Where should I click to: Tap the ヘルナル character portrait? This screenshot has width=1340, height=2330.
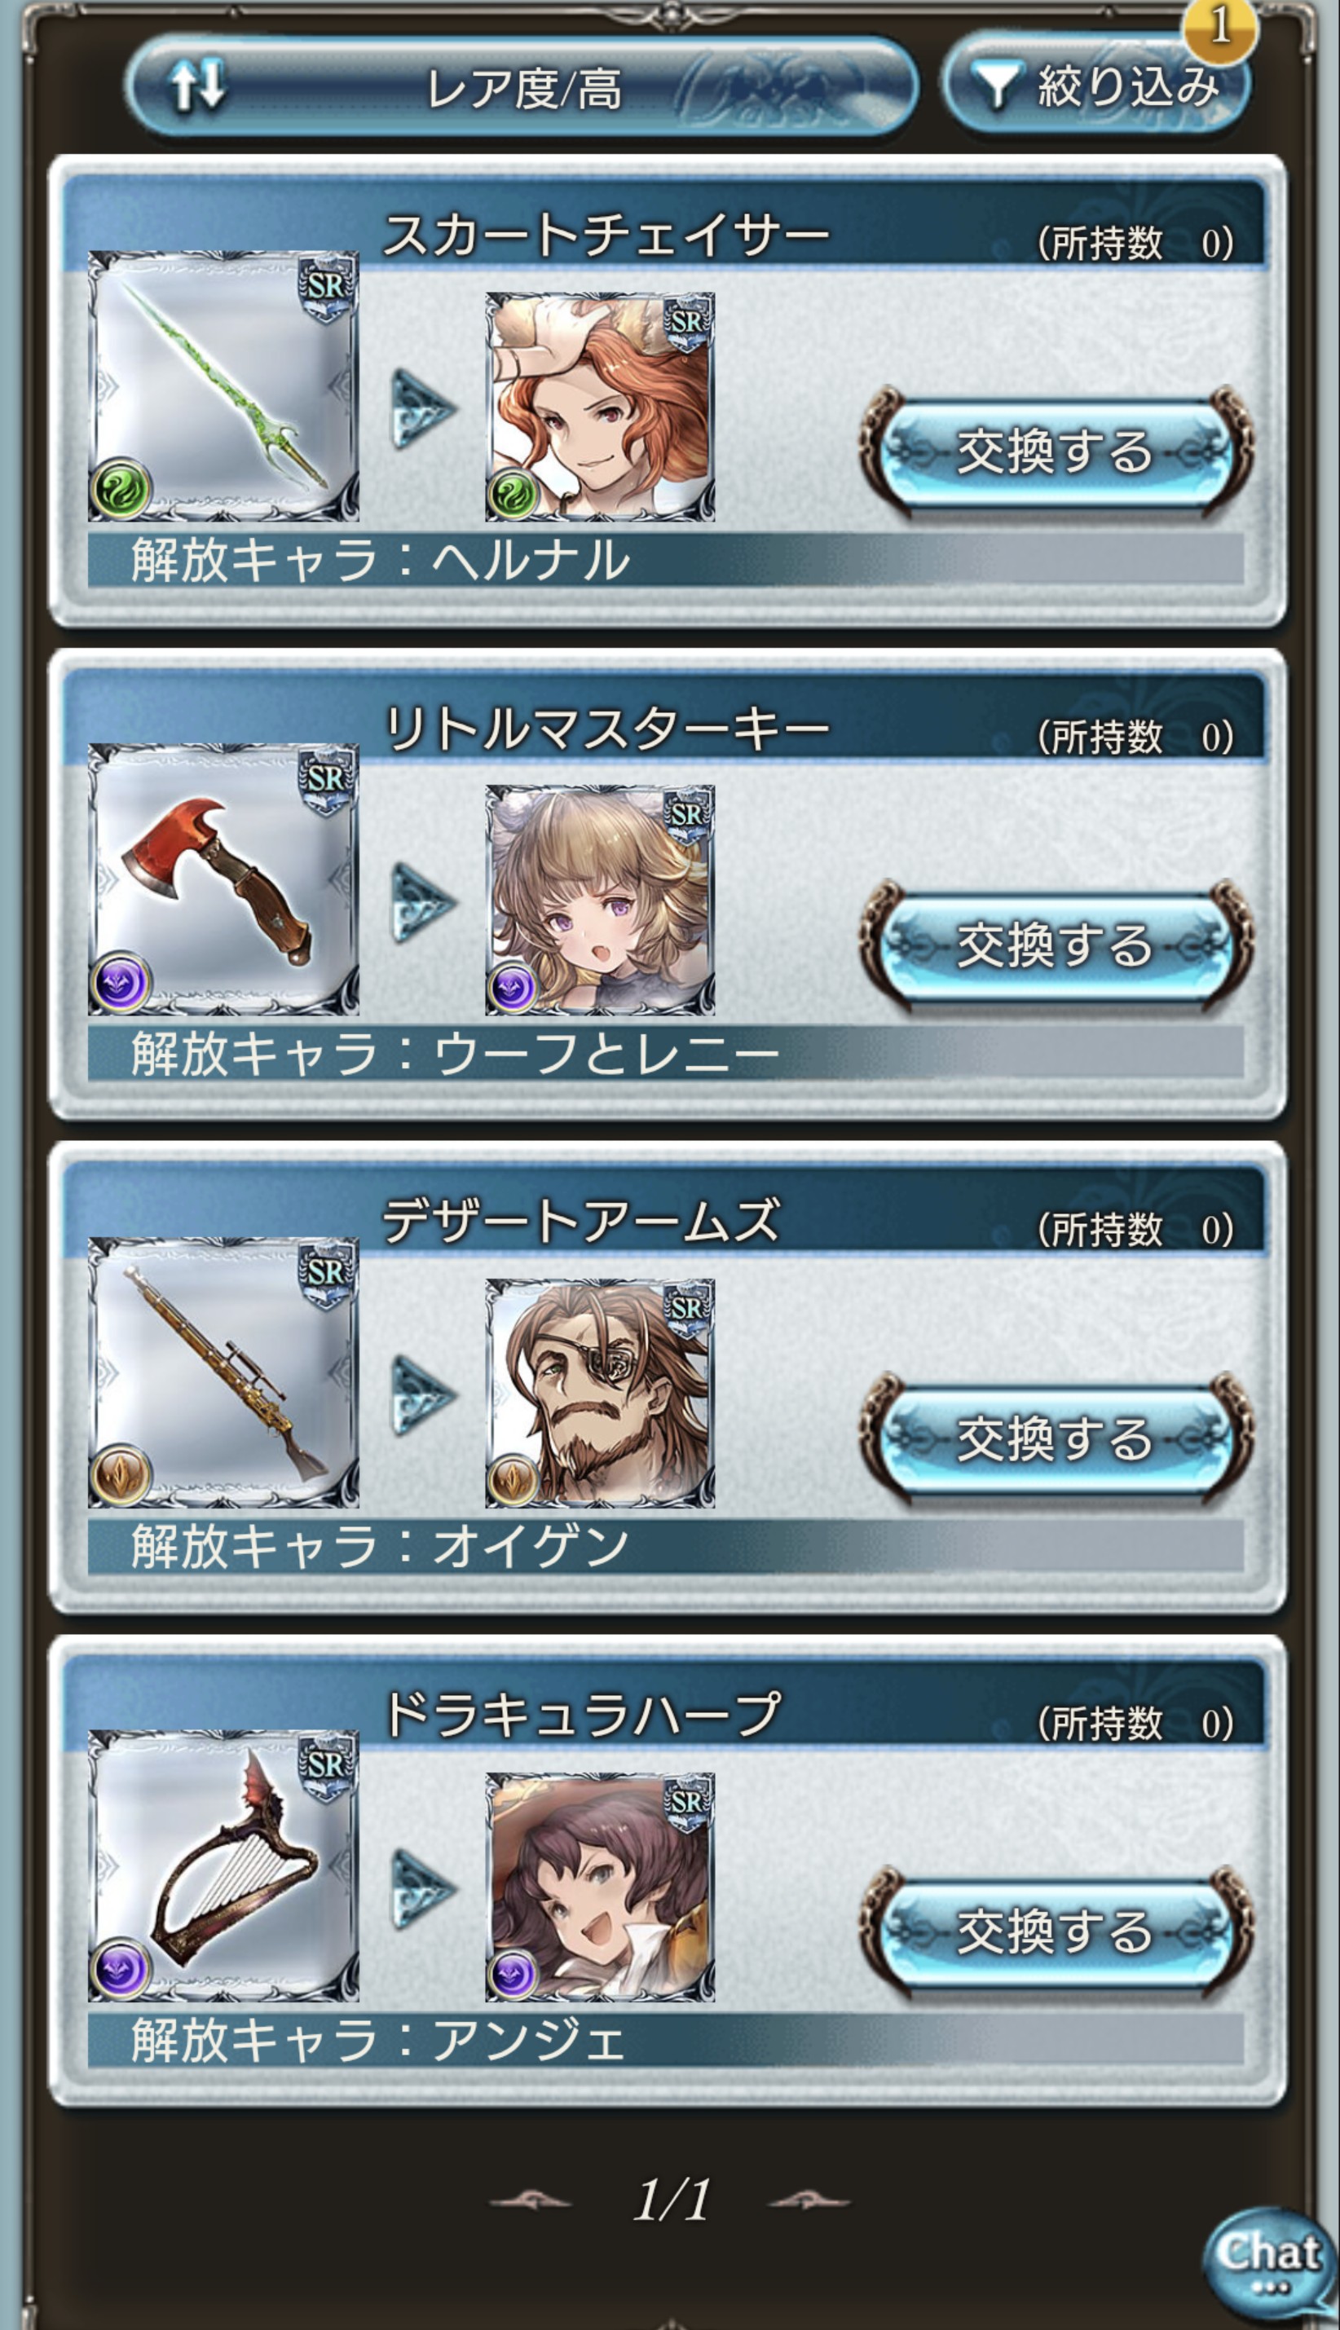click(x=600, y=407)
